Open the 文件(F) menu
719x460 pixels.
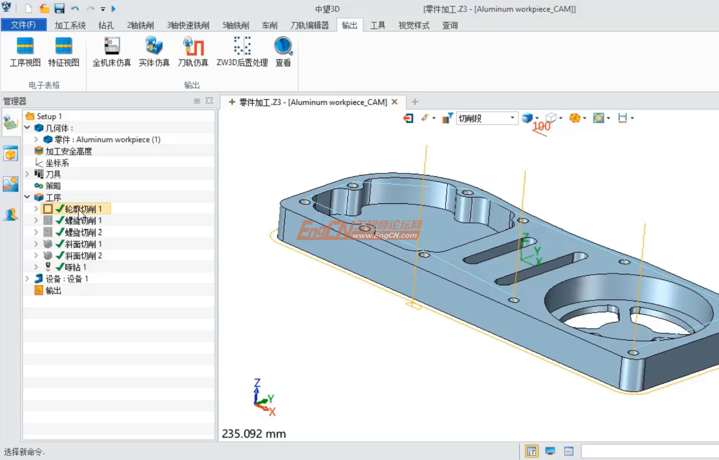coord(23,25)
